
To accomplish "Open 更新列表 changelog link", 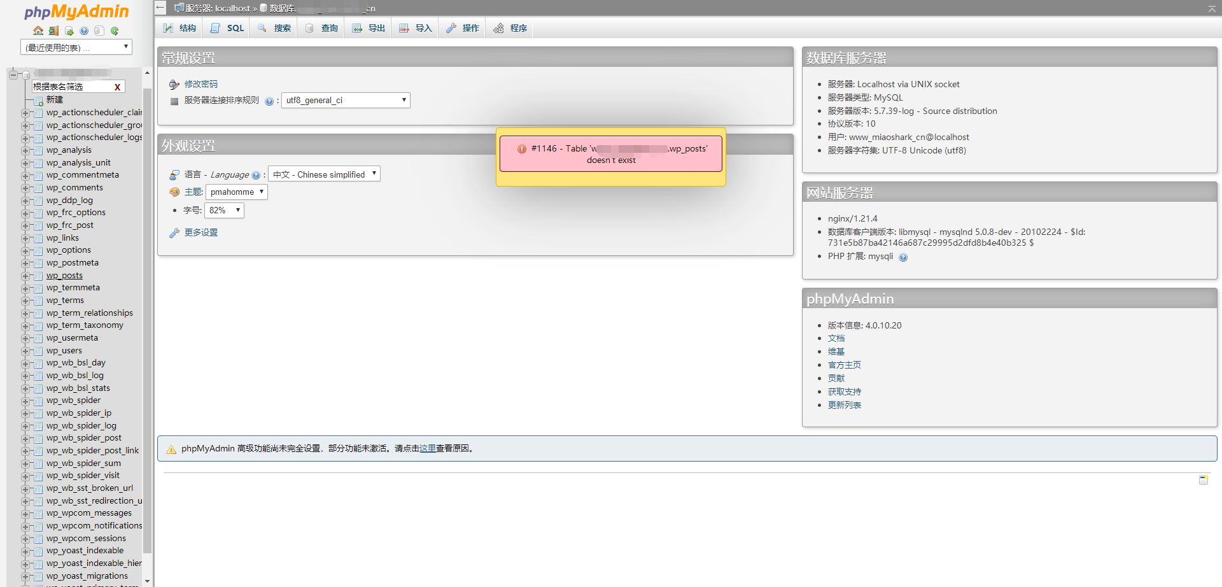I will point(845,406).
